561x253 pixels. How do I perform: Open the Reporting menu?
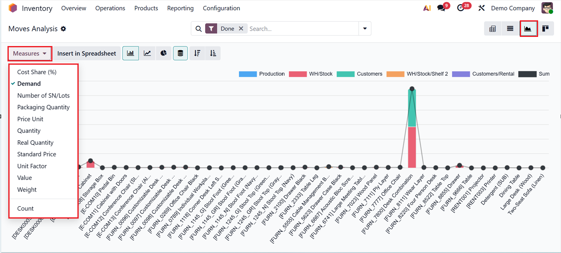180,8
